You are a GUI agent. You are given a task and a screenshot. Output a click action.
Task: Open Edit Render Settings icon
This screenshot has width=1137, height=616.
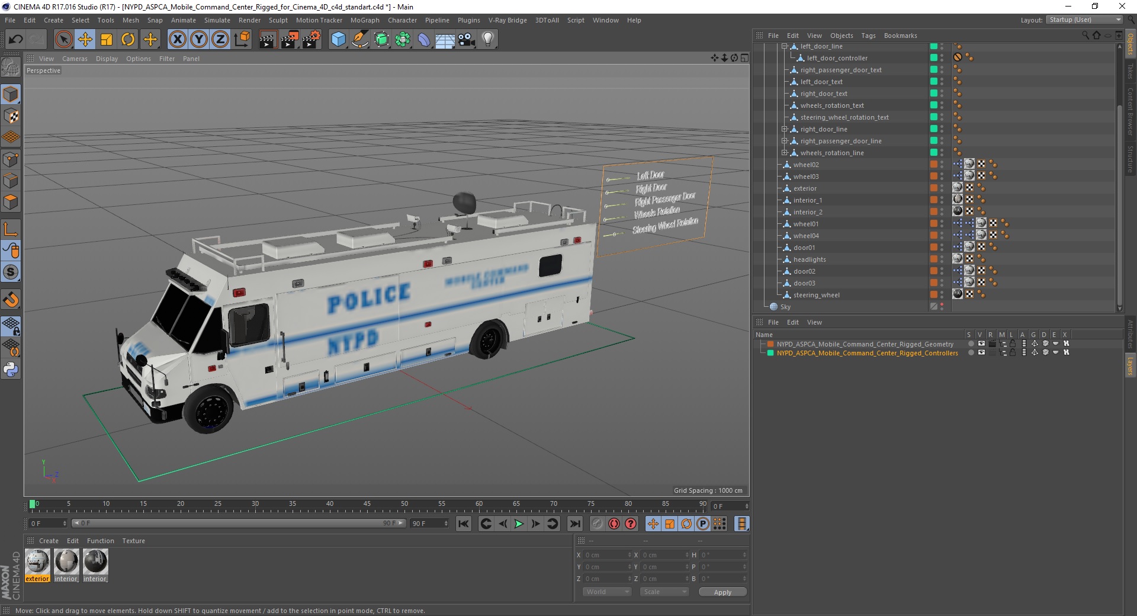(x=311, y=40)
